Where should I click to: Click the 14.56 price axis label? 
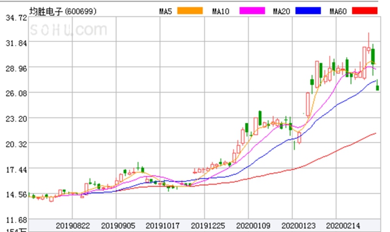coord(16,194)
